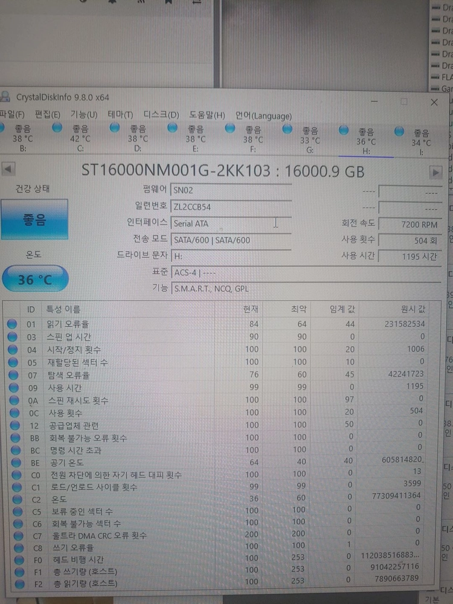
Task: Open the 언어(Language) menu
Action: (263, 116)
